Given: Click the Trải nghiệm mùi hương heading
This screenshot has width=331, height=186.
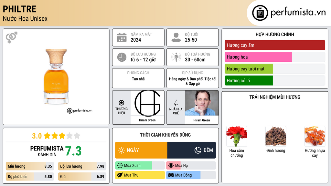Looking at the screenshot, I should pyautogui.click(x=275, y=97).
